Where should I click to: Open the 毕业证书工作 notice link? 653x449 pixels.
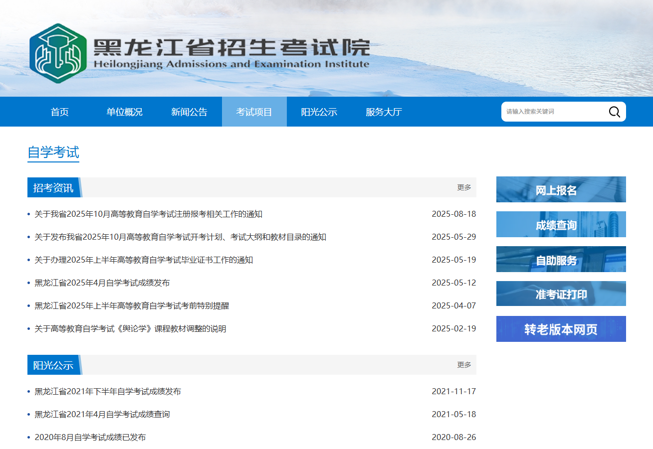(144, 260)
